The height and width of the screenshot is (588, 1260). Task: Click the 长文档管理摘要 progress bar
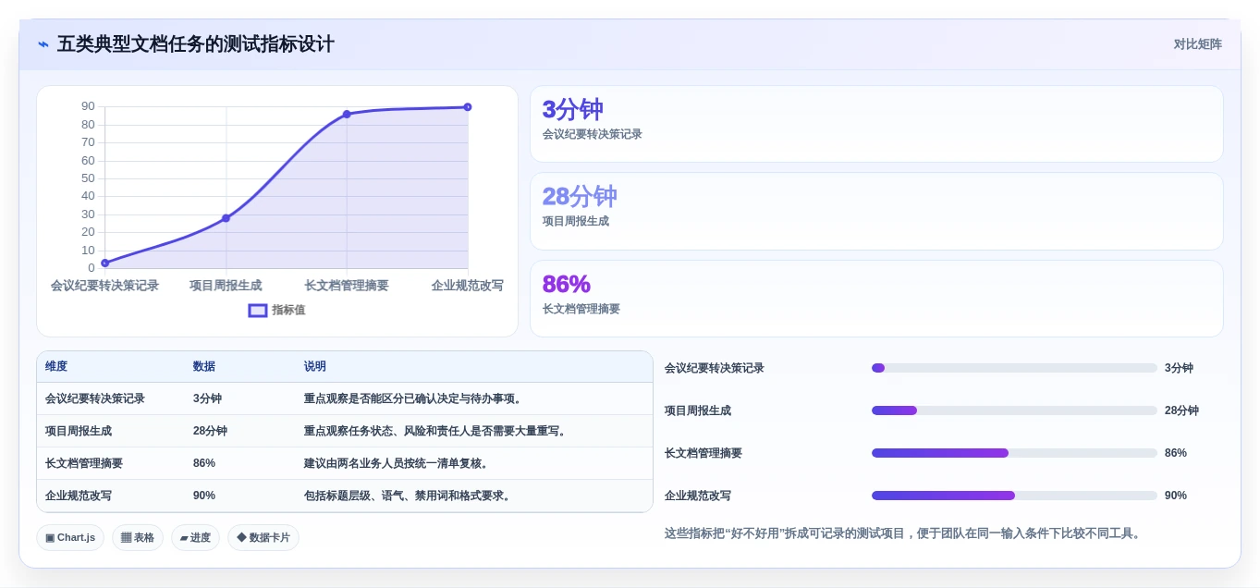[1014, 453]
